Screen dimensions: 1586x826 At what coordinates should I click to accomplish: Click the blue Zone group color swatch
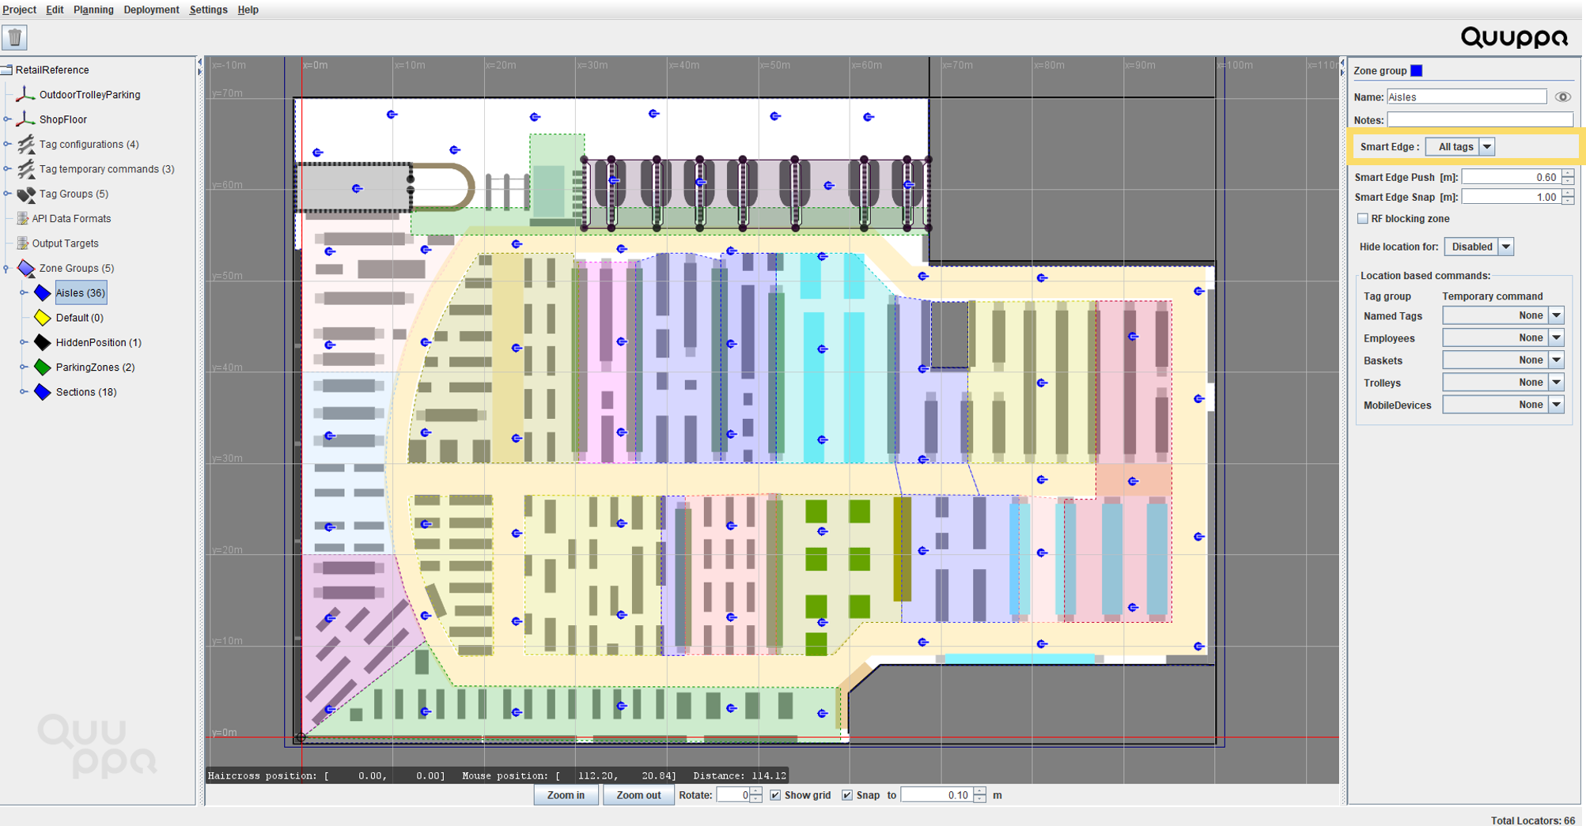[x=1417, y=70]
